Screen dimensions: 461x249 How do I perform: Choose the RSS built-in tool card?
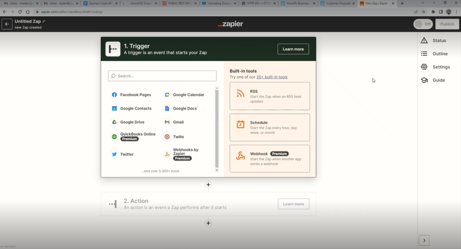pyautogui.click(x=270, y=96)
